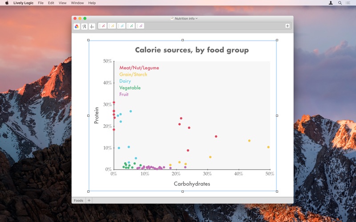Click the bottom-right chart resize handle
356x222 pixels.
(x=277, y=191)
